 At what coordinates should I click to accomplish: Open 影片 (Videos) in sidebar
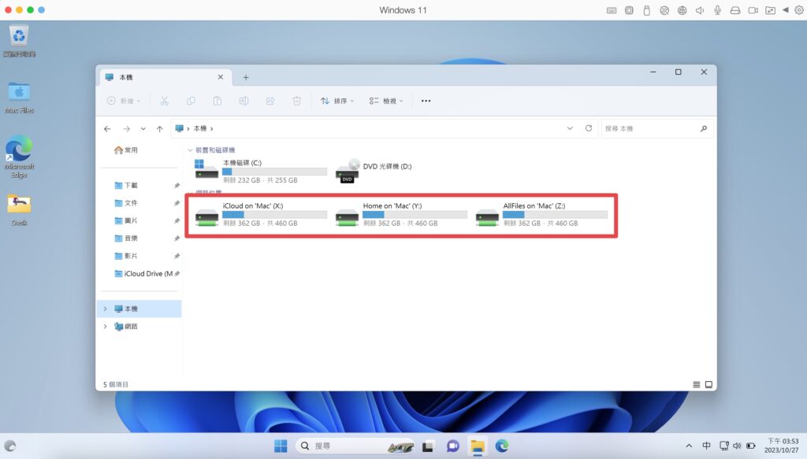coord(125,256)
